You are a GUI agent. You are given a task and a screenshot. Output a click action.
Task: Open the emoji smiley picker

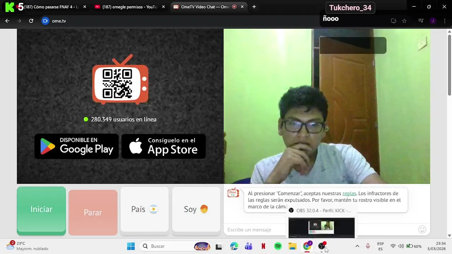pyautogui.click(x=422, y=230)
